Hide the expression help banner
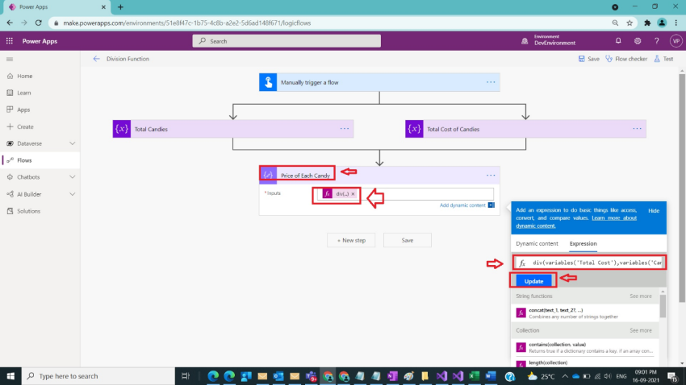This screenshot has height=385, width=686. (654, 210)
